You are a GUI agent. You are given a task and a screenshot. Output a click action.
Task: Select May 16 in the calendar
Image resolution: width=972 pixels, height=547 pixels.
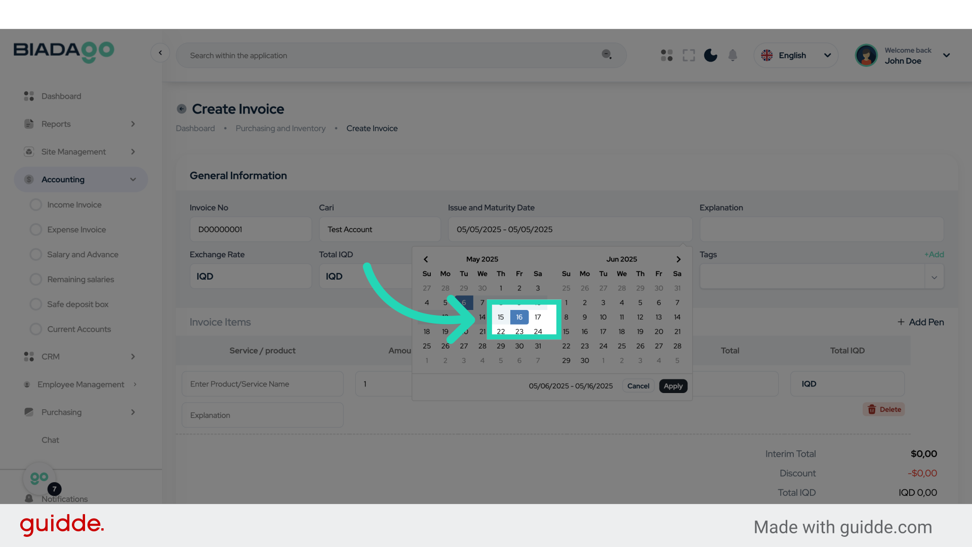point(519,317)
